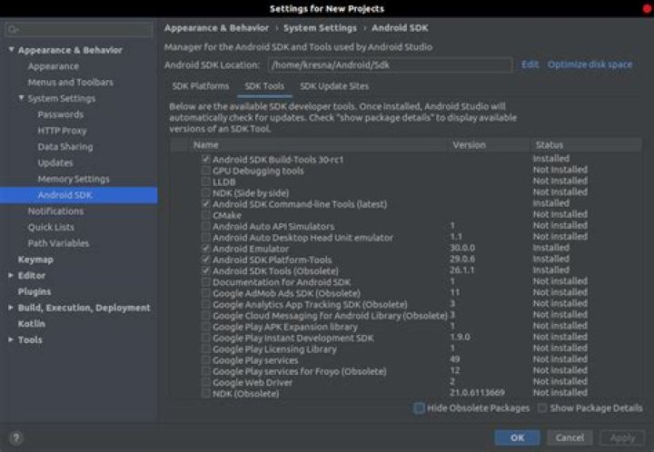The width and height of the screenshot is (654, 452).
Task: Click version 1.9.0 cell
Action: [x=460, y=337]
